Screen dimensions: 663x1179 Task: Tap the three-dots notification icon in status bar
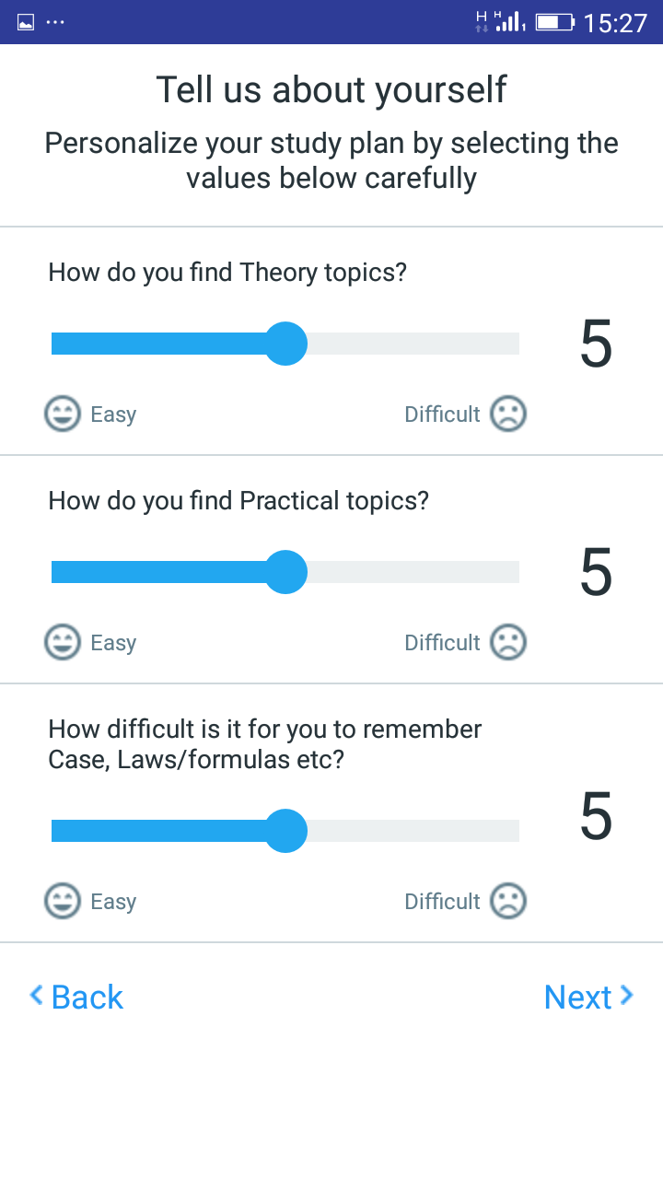tap(55, 22)
